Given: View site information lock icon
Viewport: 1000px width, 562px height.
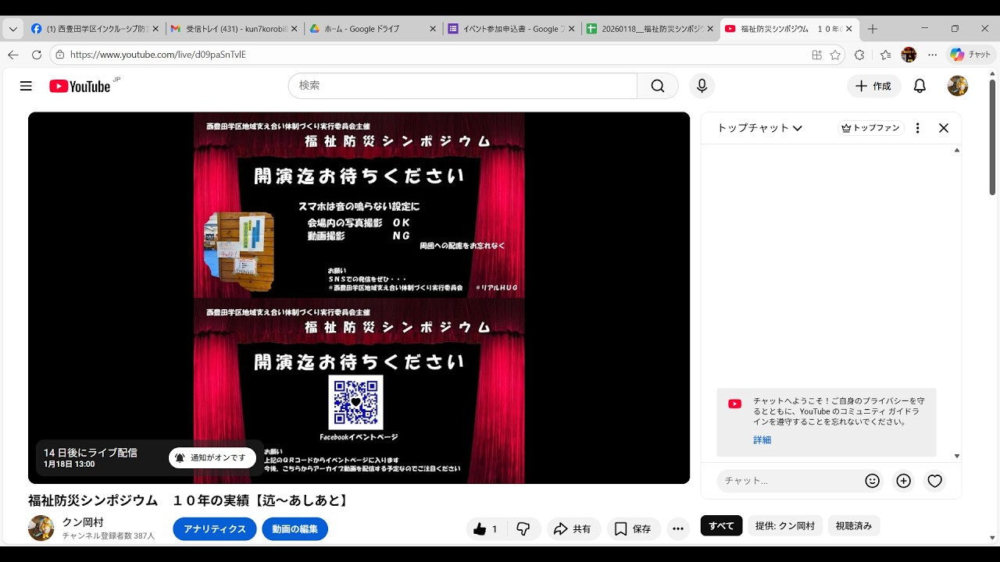Looking at the screenshot, I should (60, 55).
